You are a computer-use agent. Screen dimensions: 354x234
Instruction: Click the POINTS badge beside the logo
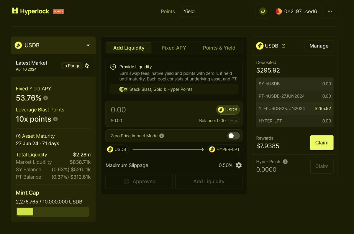(59, 11)
